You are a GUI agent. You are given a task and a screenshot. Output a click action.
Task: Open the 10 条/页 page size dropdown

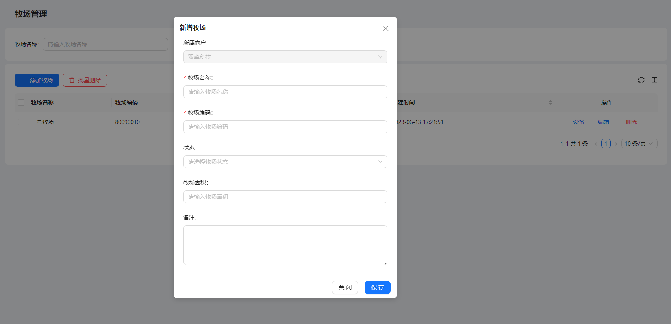click(x=639, y=144)
